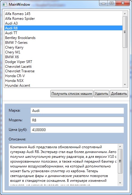Click the description scrollbar thumb
Screen dimensions: 132x195
[x=120, y=161]
